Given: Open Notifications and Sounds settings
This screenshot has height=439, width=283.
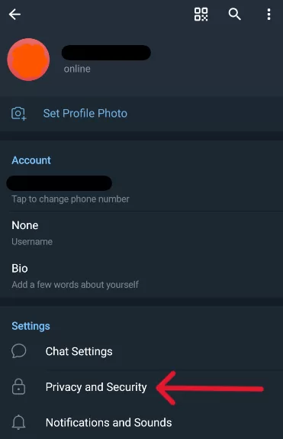Looking at the screenshot, I should click(x=142, y=422).
